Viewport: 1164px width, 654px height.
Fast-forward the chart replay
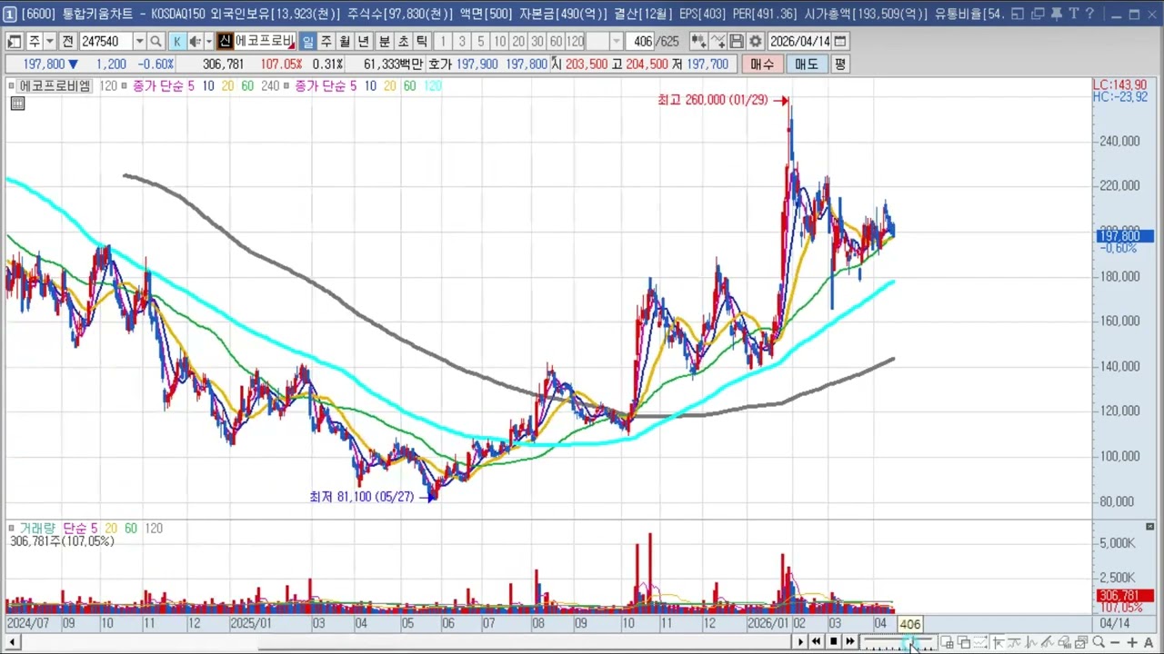(x=850, y=642)
